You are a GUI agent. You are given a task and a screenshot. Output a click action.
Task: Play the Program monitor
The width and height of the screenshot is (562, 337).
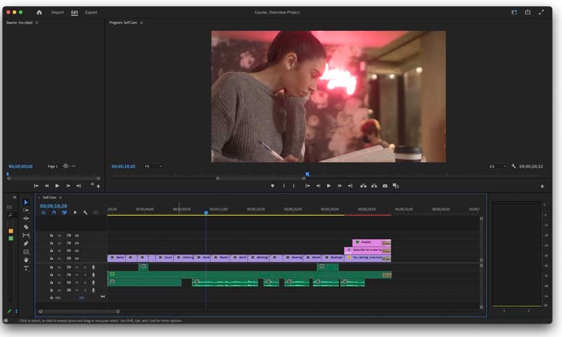click(x=328, y=186)
